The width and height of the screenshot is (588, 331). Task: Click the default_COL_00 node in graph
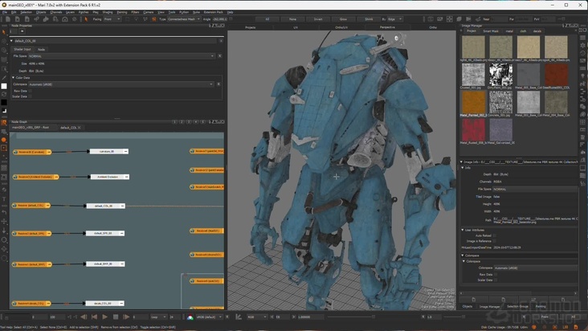click(106, 206)
